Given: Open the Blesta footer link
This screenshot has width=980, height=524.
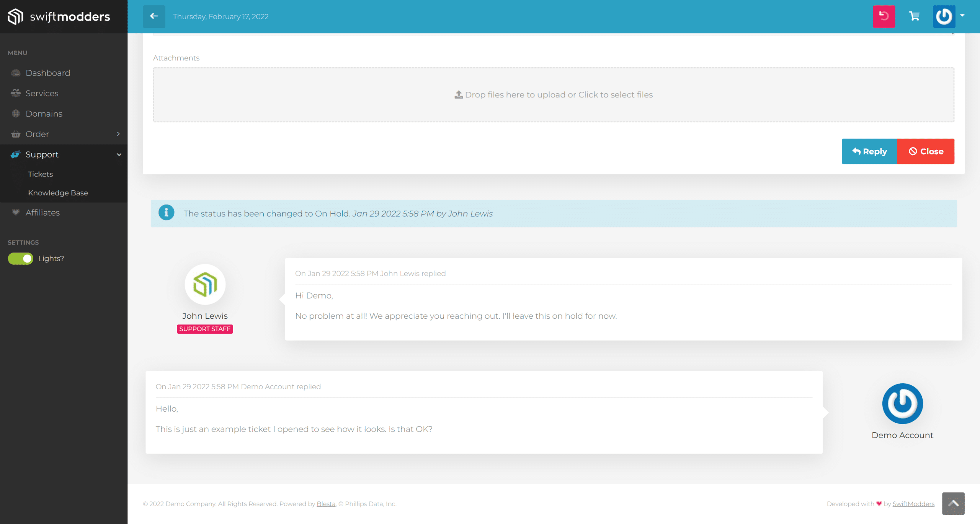Looking at the screenshot, I should (x=326, y=504).
